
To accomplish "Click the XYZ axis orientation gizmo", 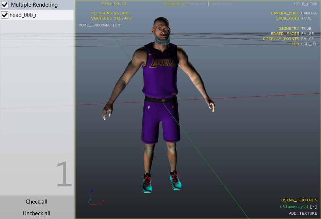I will click(x=96, y=197).
